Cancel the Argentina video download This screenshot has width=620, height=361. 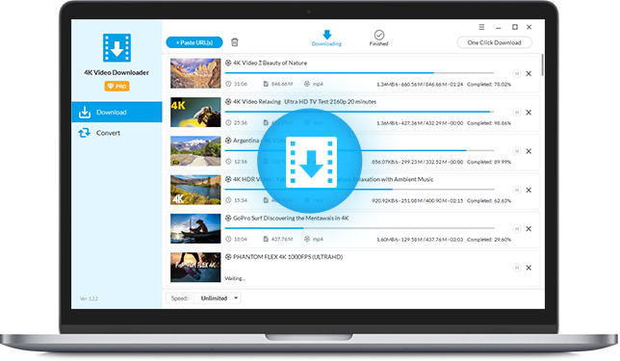click(529, 151)
